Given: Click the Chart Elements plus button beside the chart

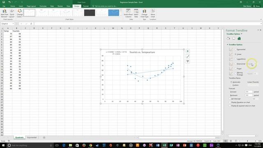Looking at the screenshot, I should tap(188, 51).
